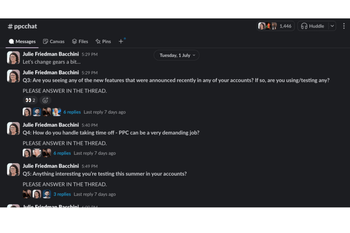Start a Huddle with the headphones icon
The width and height of the screenshot is (350, 233).
(304, 26)
